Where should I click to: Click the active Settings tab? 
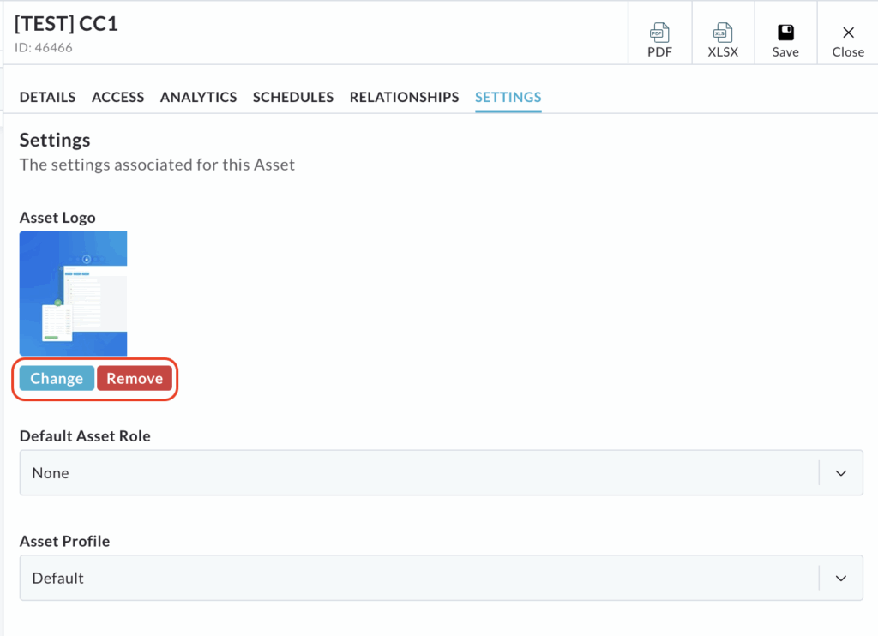[x=508, y=97]
